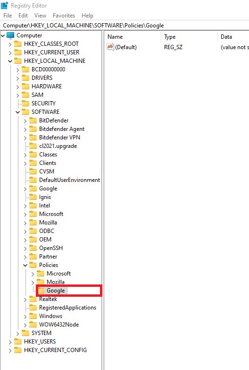The image size is (249, 370).
Task: Click the SAM folder icon
Action: click(25, 95)
